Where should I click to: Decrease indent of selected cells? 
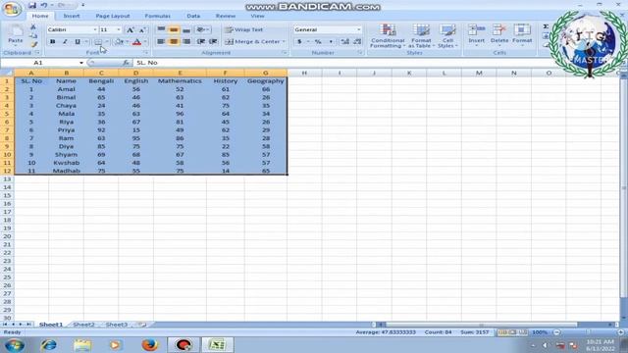201,41
